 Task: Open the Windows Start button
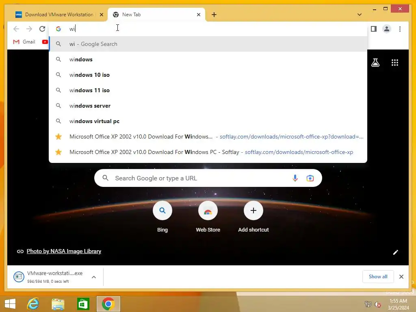click(x=10, y=304)
